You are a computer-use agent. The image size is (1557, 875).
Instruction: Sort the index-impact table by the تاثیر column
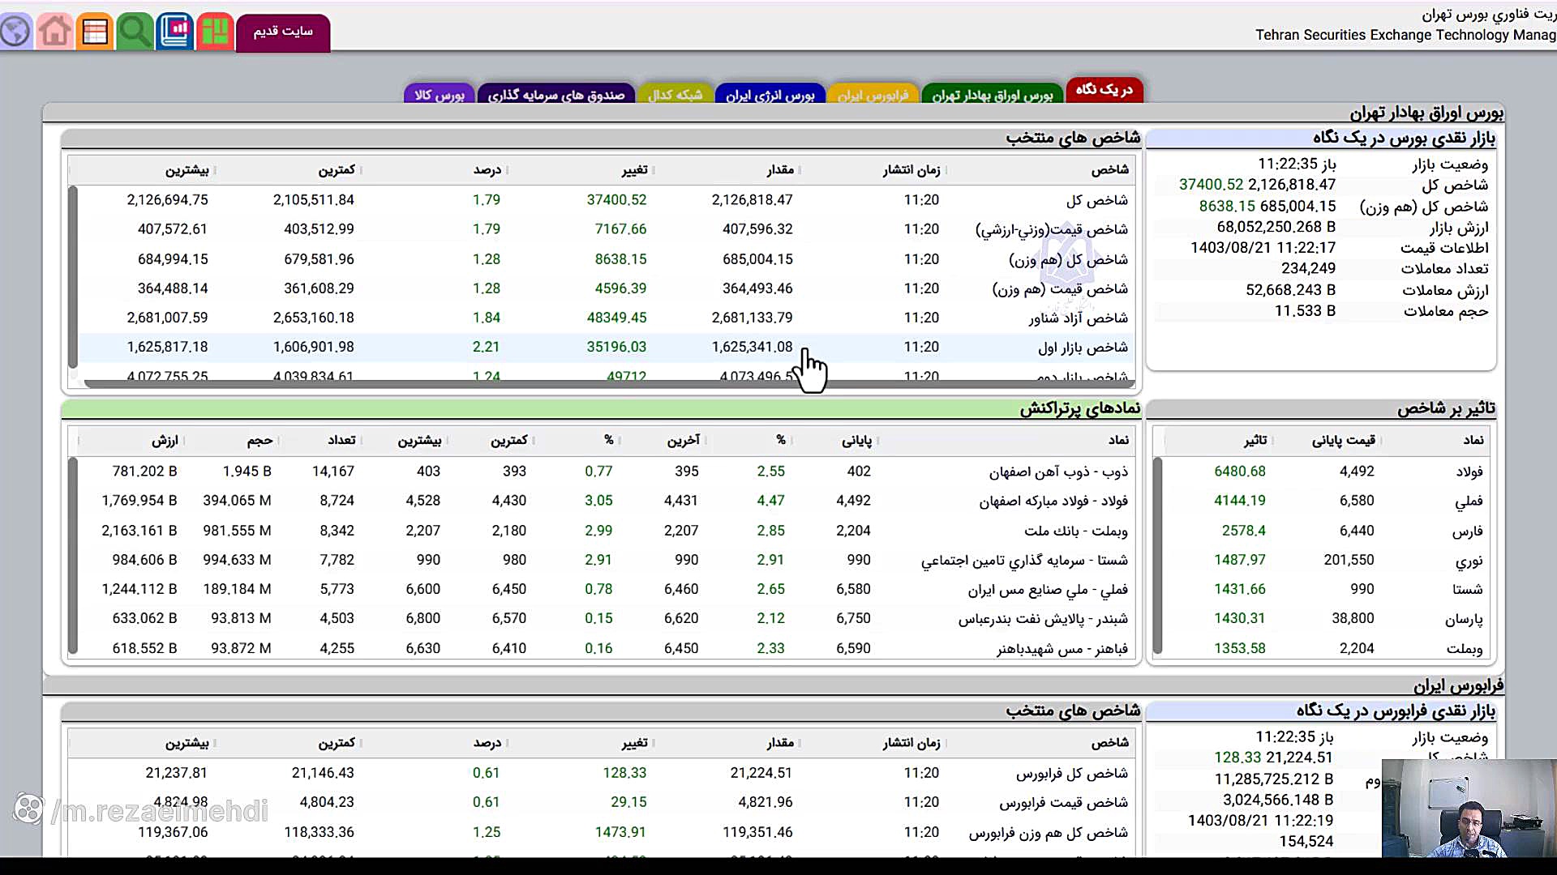click(x=1255, y=440)
